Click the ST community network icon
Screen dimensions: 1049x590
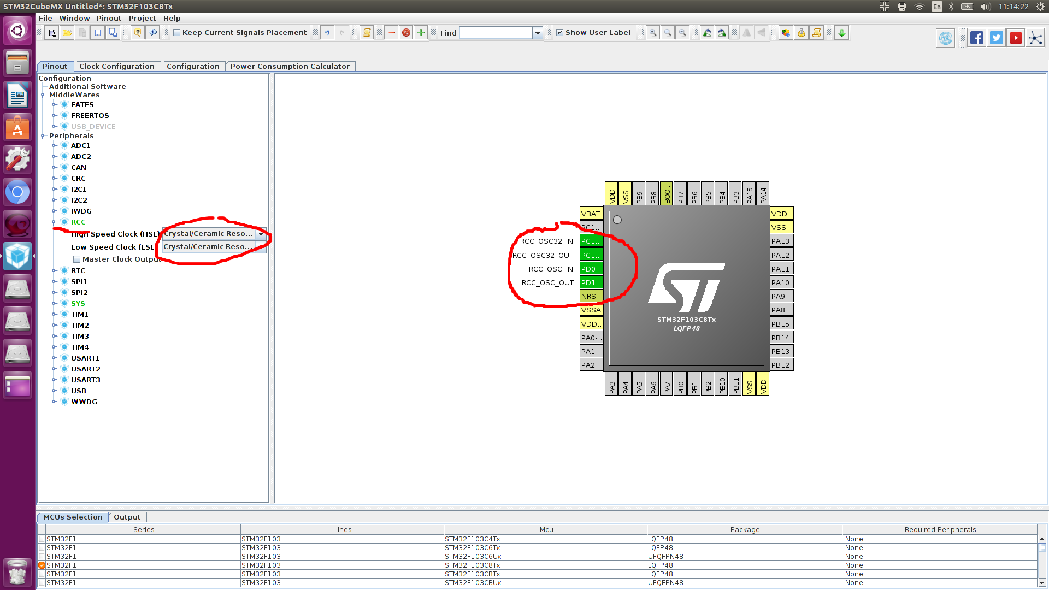(x=1035, y=38)
